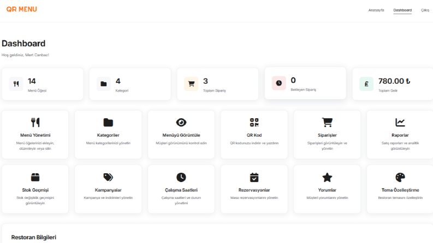Image resolution: width=433 pixels, height=243 pixels.
Task: Click the Rezervasyonlar calendar icon
Action: click(254, 177)
